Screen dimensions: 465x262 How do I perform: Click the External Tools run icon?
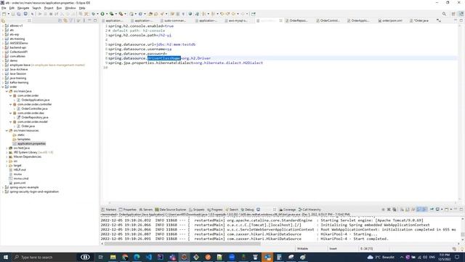(121, 14)
